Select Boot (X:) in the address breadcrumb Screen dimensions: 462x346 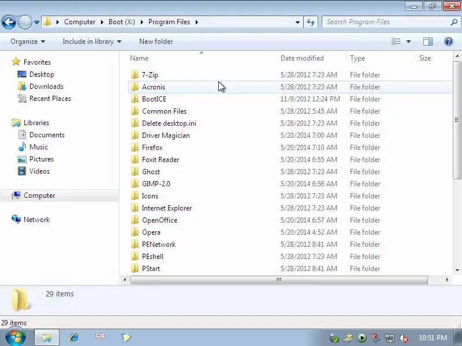click(x=122, y=22)
